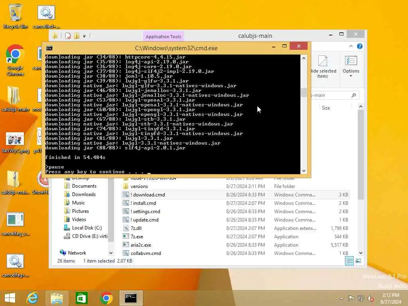Screen dimensions: 408x306
Task: Click the muted volume tray icon
Action: point(370,298)
